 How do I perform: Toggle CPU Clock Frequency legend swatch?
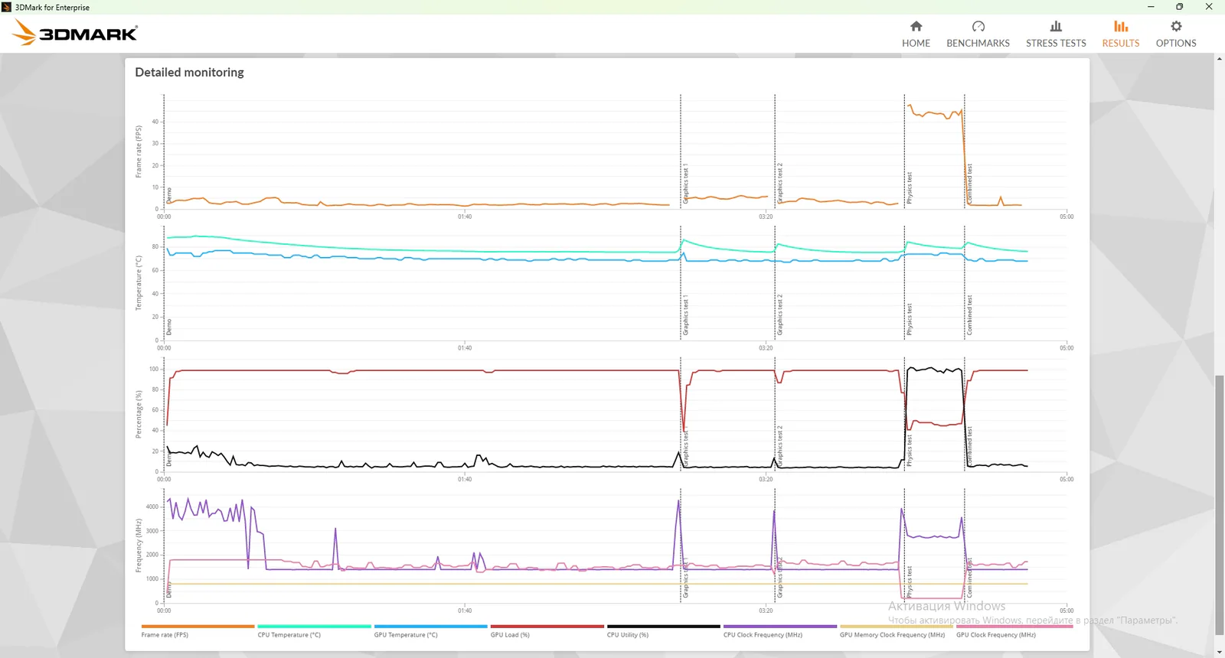[779, 626]
